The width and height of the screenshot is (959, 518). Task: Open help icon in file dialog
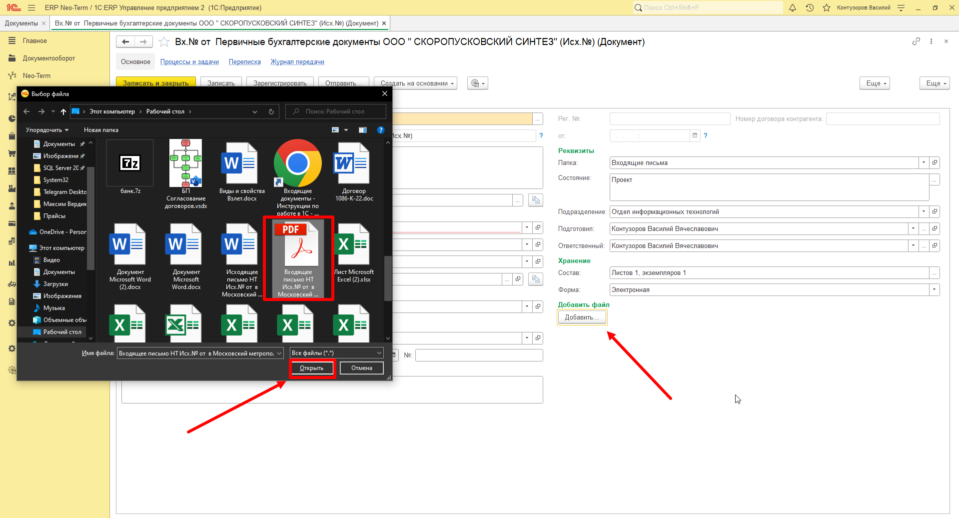(x=381, y=130)
